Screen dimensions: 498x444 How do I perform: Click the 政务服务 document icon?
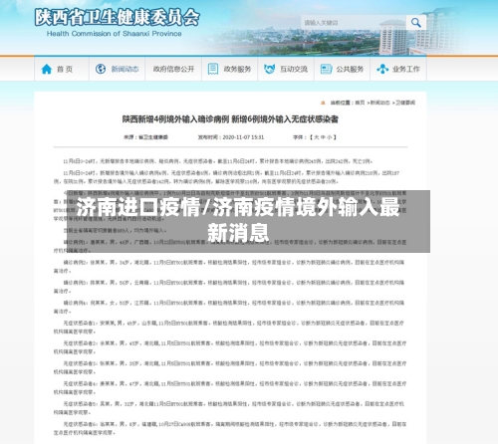[213, 69]
